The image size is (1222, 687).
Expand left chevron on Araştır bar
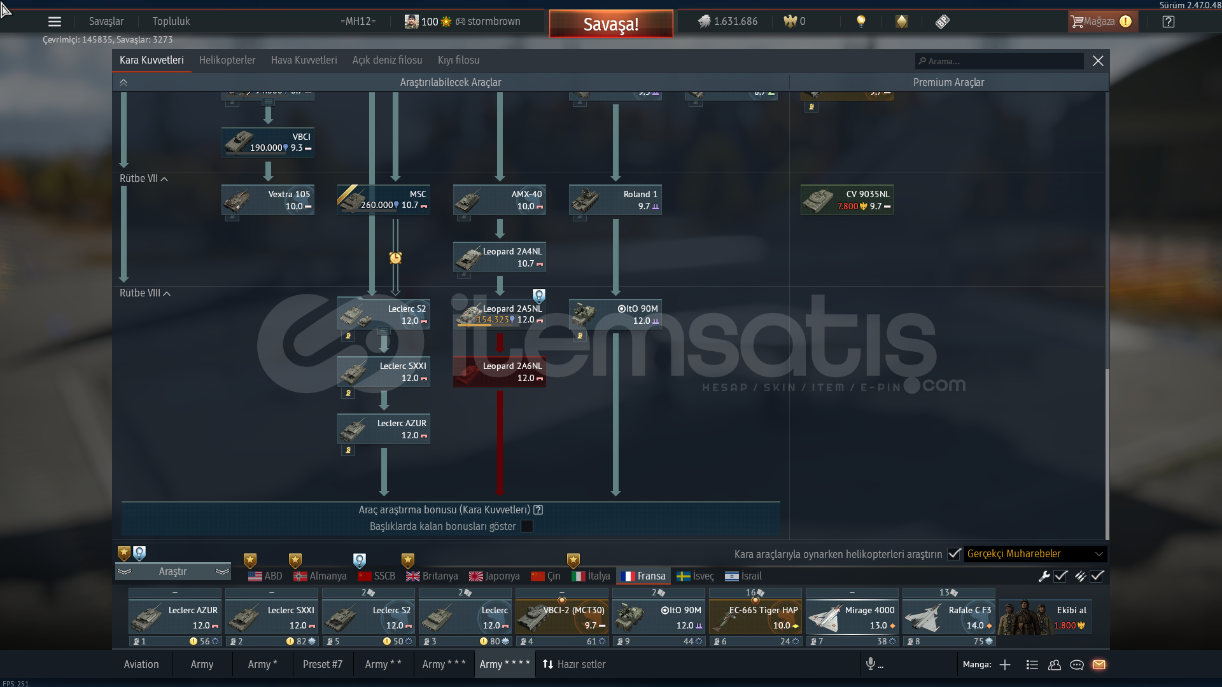pos(124,572)
